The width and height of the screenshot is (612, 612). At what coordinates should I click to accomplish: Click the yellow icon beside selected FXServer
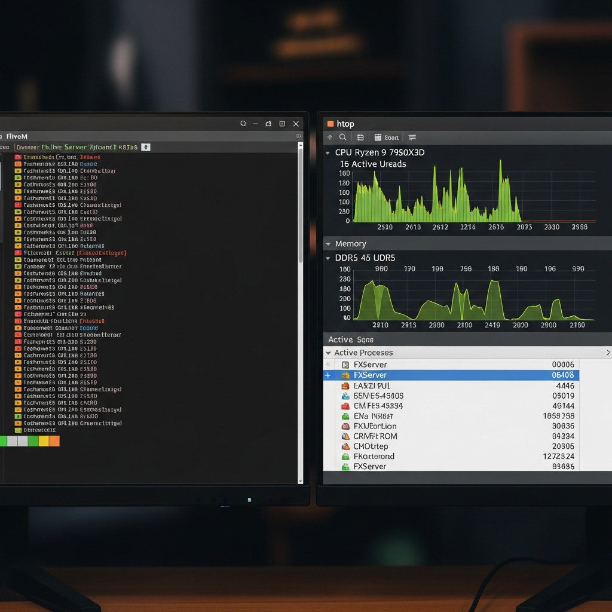(345, 375)
